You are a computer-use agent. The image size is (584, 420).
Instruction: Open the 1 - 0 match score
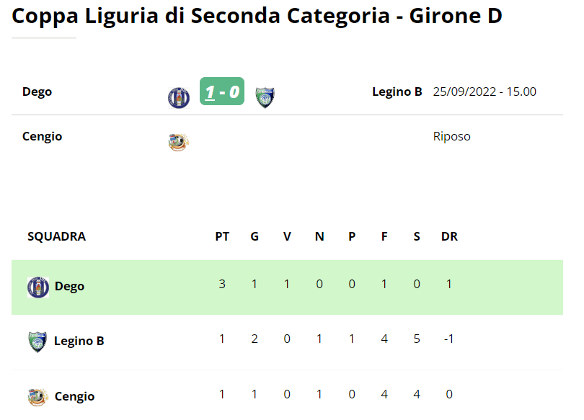(222, 91)
